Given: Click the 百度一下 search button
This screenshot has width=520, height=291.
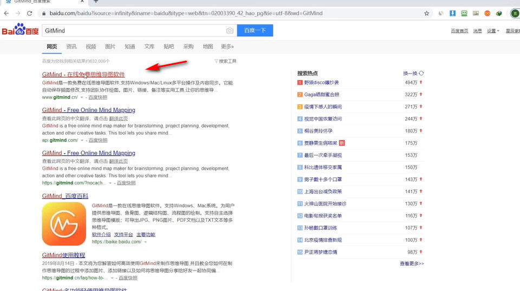Looking at the screenshot, I should coord(255,30).
